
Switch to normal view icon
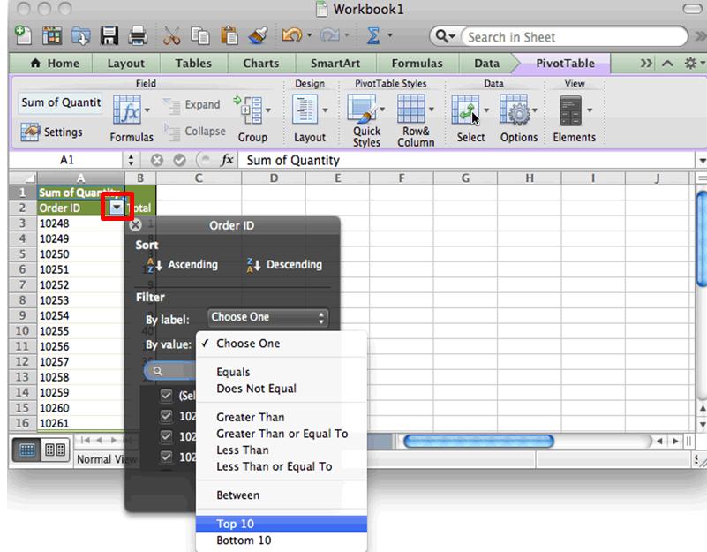pyautogui.click(x=27, y=450)
